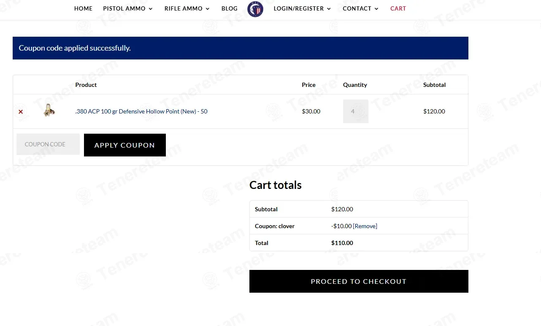541x326 pixels.
Task: Remove the .380 ACP item from cart
Action: click(x=21, y=112)
